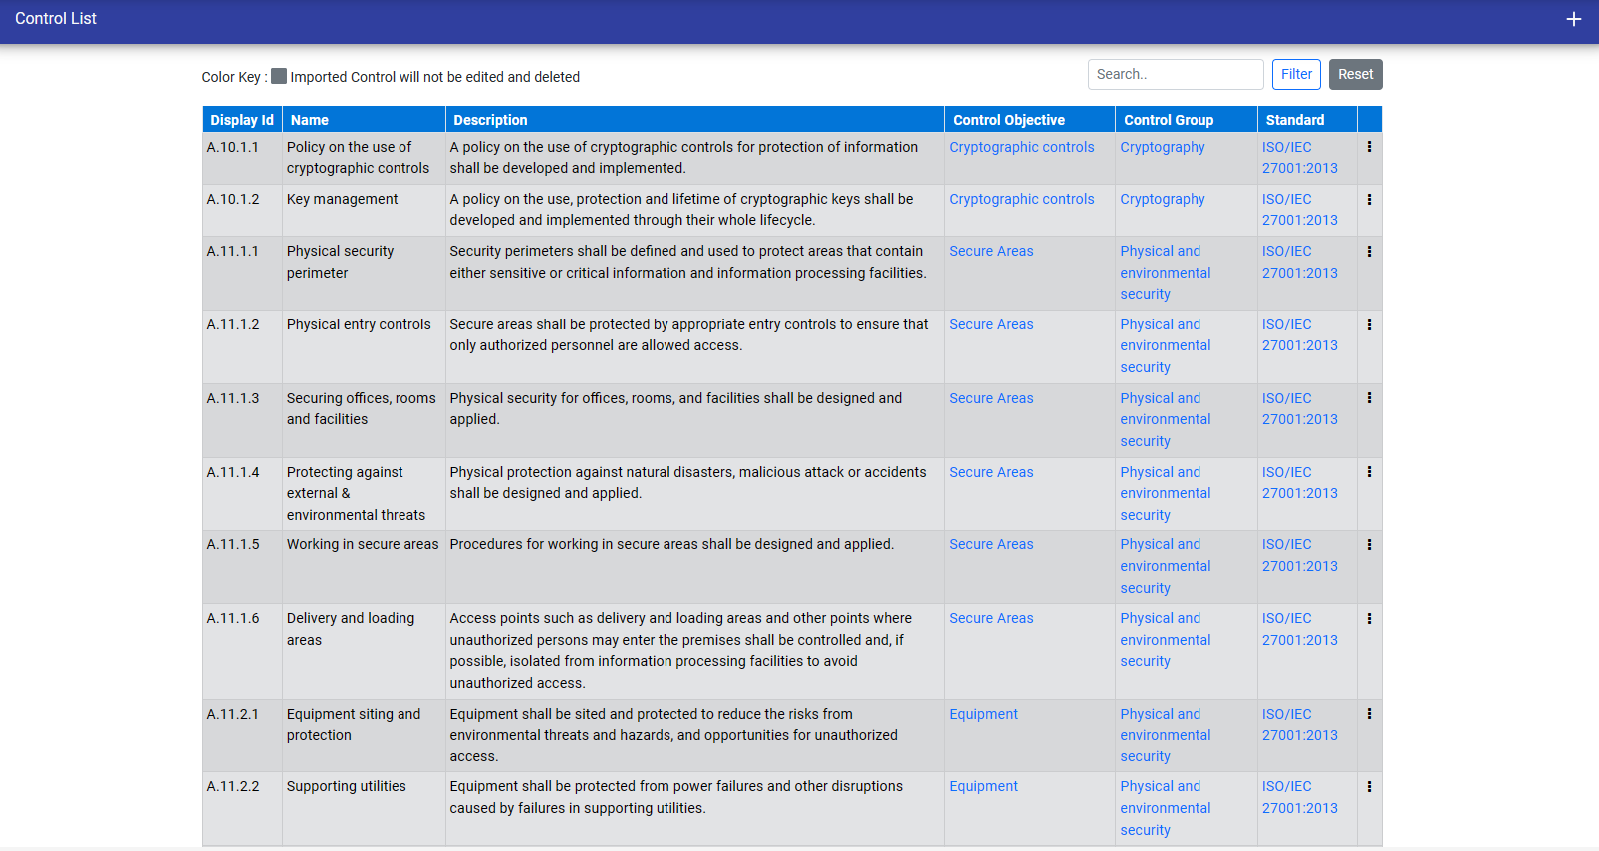
Task: Open ISO/IEC 27001:2013 link in row A.11.1.4
Action: 1299,483
